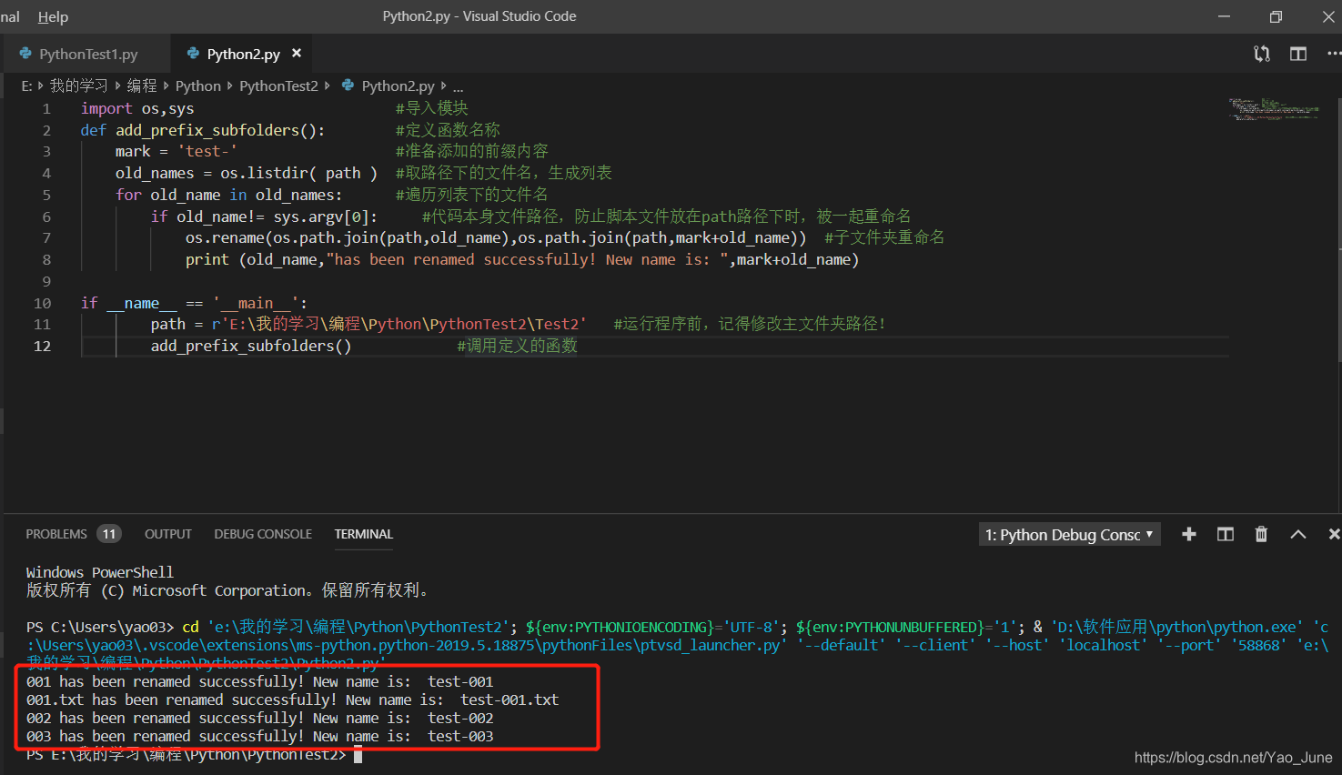
Task: Kill terminal using trash icon
Action: pyautogui.click(x=1261, y=534)
